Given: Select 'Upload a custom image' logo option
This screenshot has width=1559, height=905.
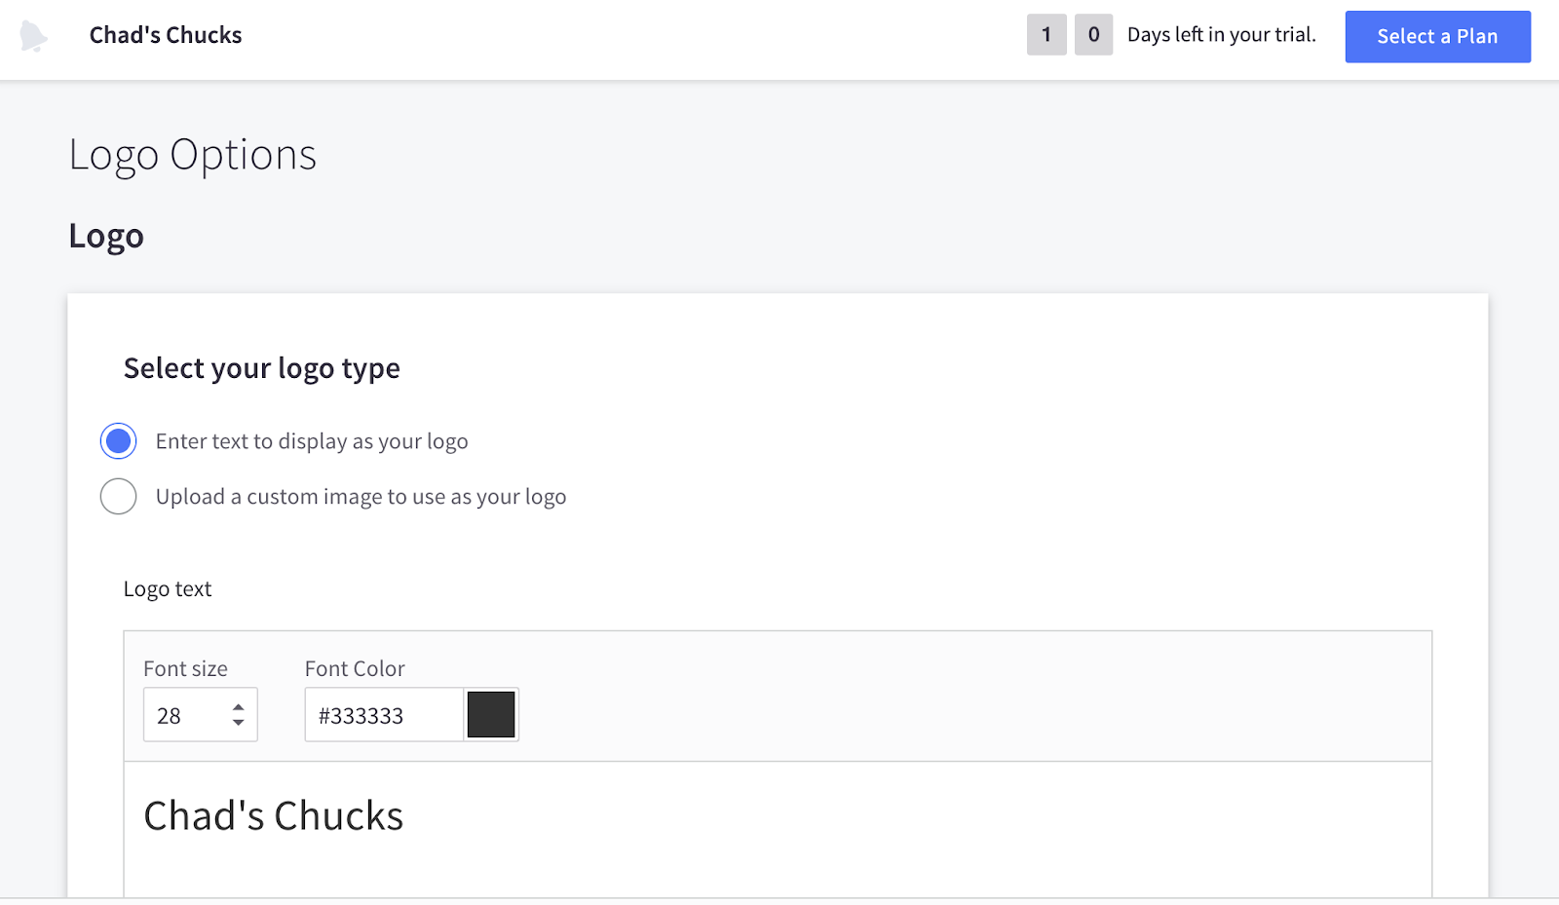Looking at the screenshot, I should [118, 496].
